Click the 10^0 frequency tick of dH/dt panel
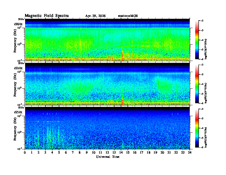Screen dimensions: 226x175 coord(20,44)
